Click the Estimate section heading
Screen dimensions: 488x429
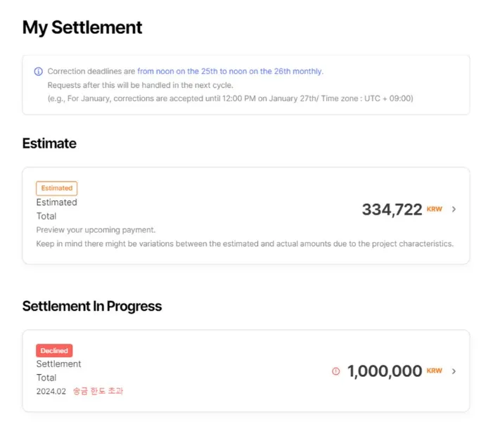click(x=49, y=143)
